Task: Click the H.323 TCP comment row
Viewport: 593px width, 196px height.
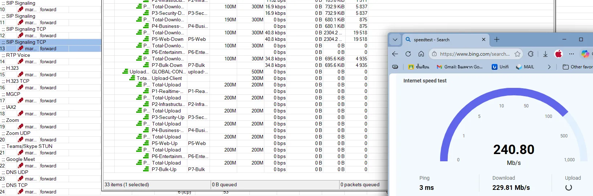Action: point(50,81)
